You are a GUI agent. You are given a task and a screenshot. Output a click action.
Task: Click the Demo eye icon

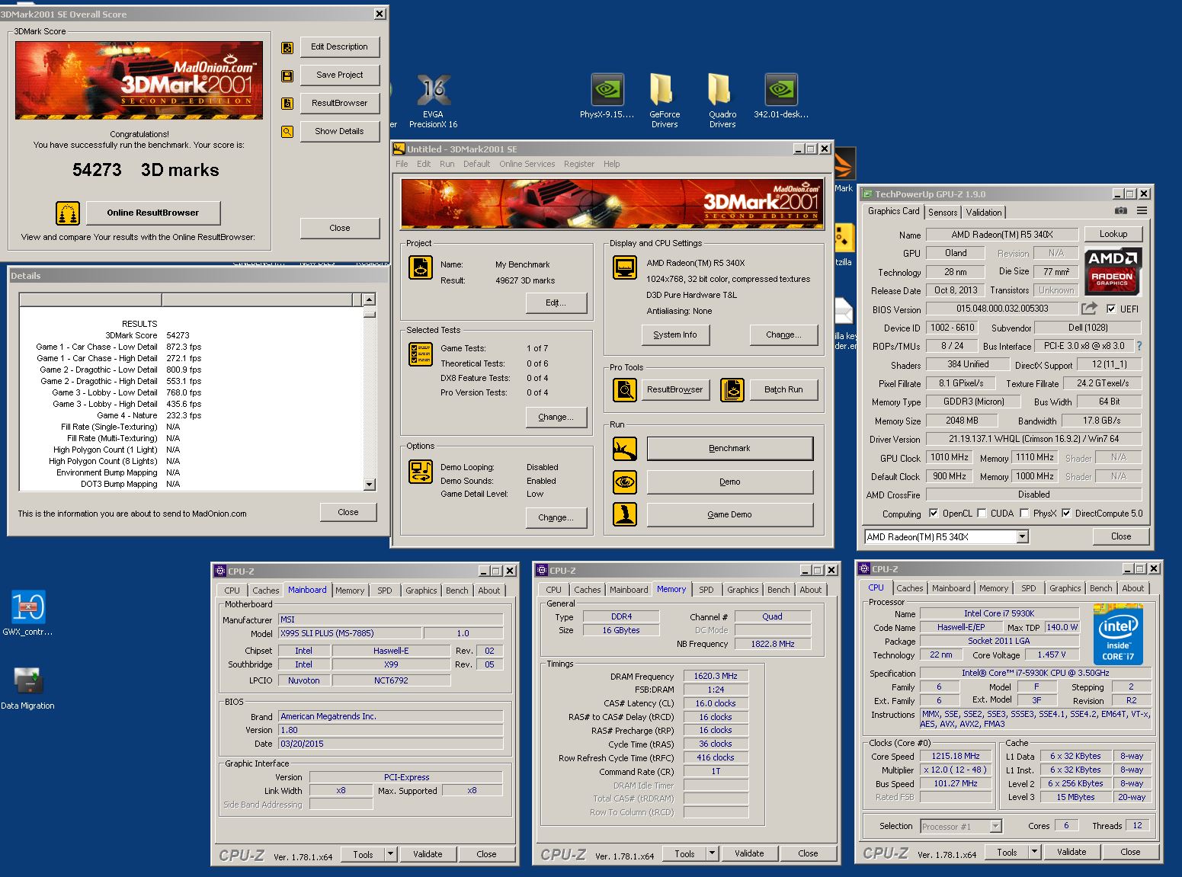pos(625,482)
